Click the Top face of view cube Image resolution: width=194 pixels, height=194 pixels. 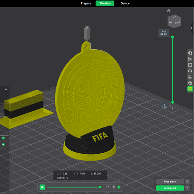tap(174, 17)
